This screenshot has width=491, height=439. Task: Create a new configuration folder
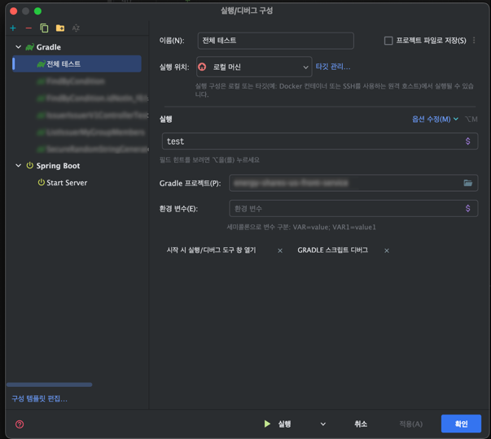pos(60,28)
